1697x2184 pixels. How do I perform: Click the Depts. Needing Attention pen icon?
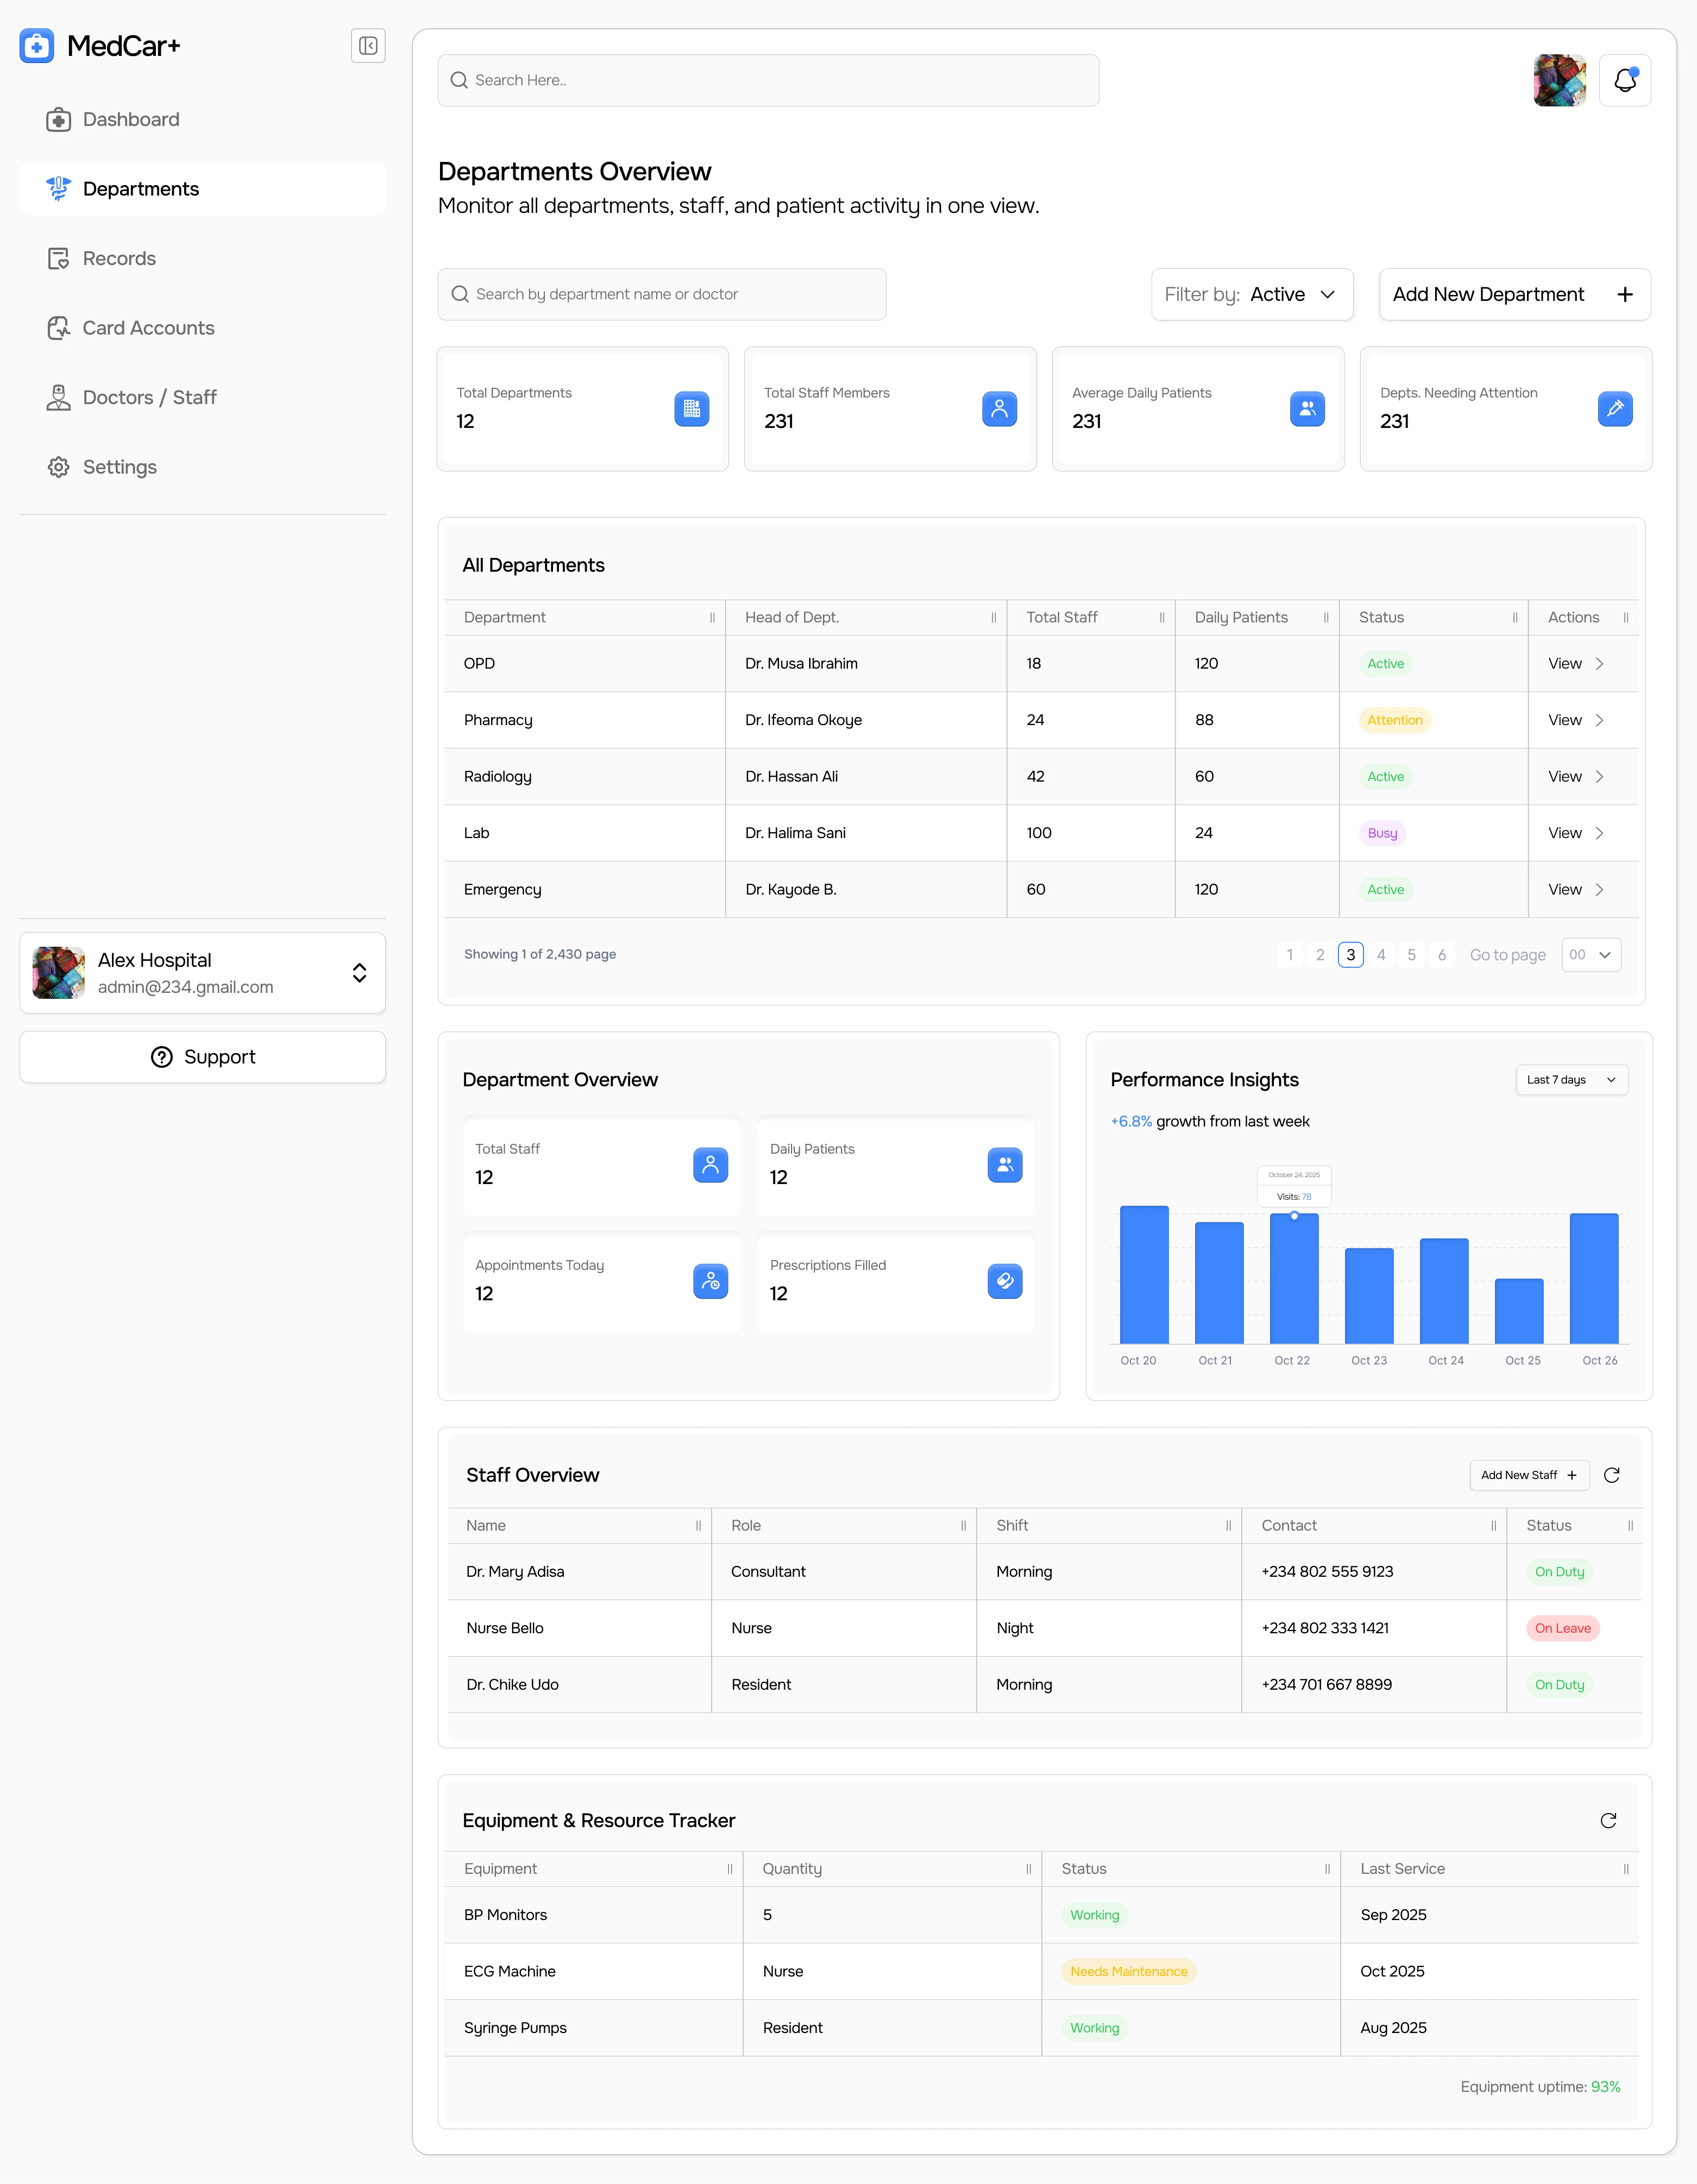coord(1614,409)
